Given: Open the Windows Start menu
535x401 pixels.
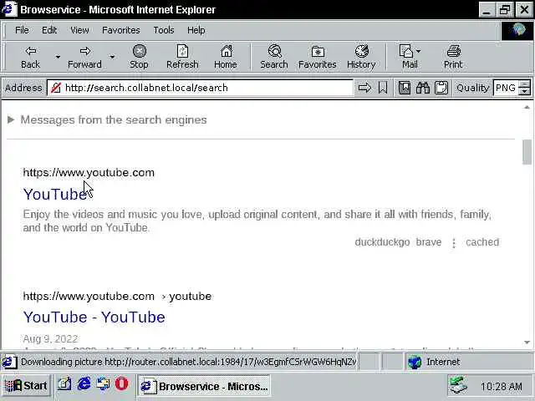Looking at the screenshot, I should tap(26, 386).
